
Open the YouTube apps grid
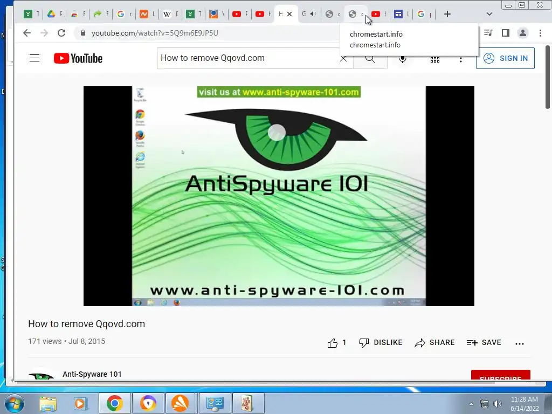coord(435,59)
